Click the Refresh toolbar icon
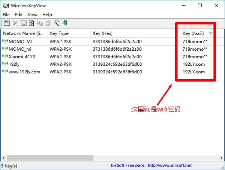The width and height of the screenshot is (225, 170). (x=31, y=23)
